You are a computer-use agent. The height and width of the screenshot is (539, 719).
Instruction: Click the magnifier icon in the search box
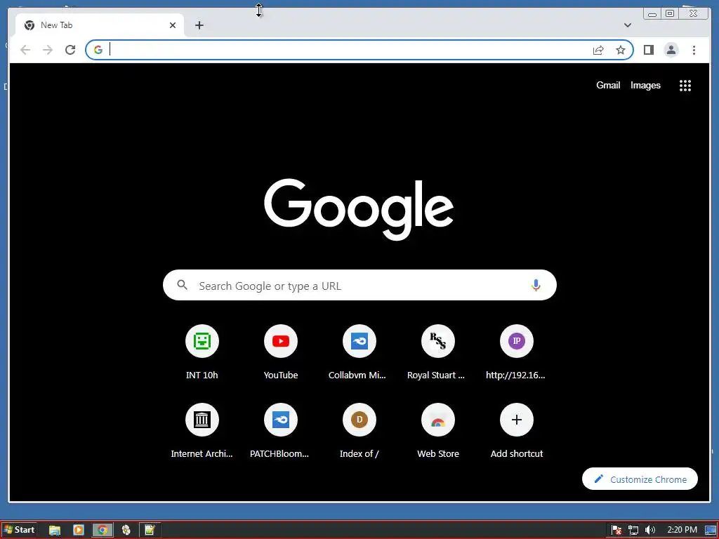coord(182,285)
